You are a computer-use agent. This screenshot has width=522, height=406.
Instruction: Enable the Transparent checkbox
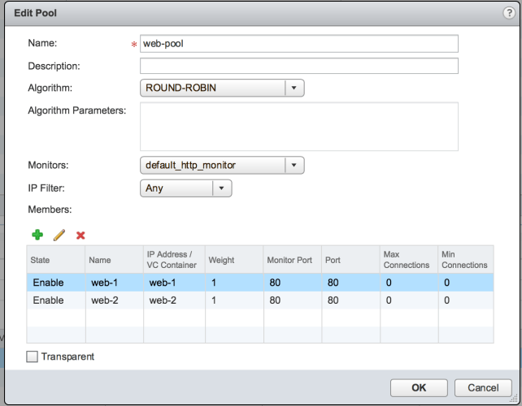pyautogui.click(x=33, y=356)
